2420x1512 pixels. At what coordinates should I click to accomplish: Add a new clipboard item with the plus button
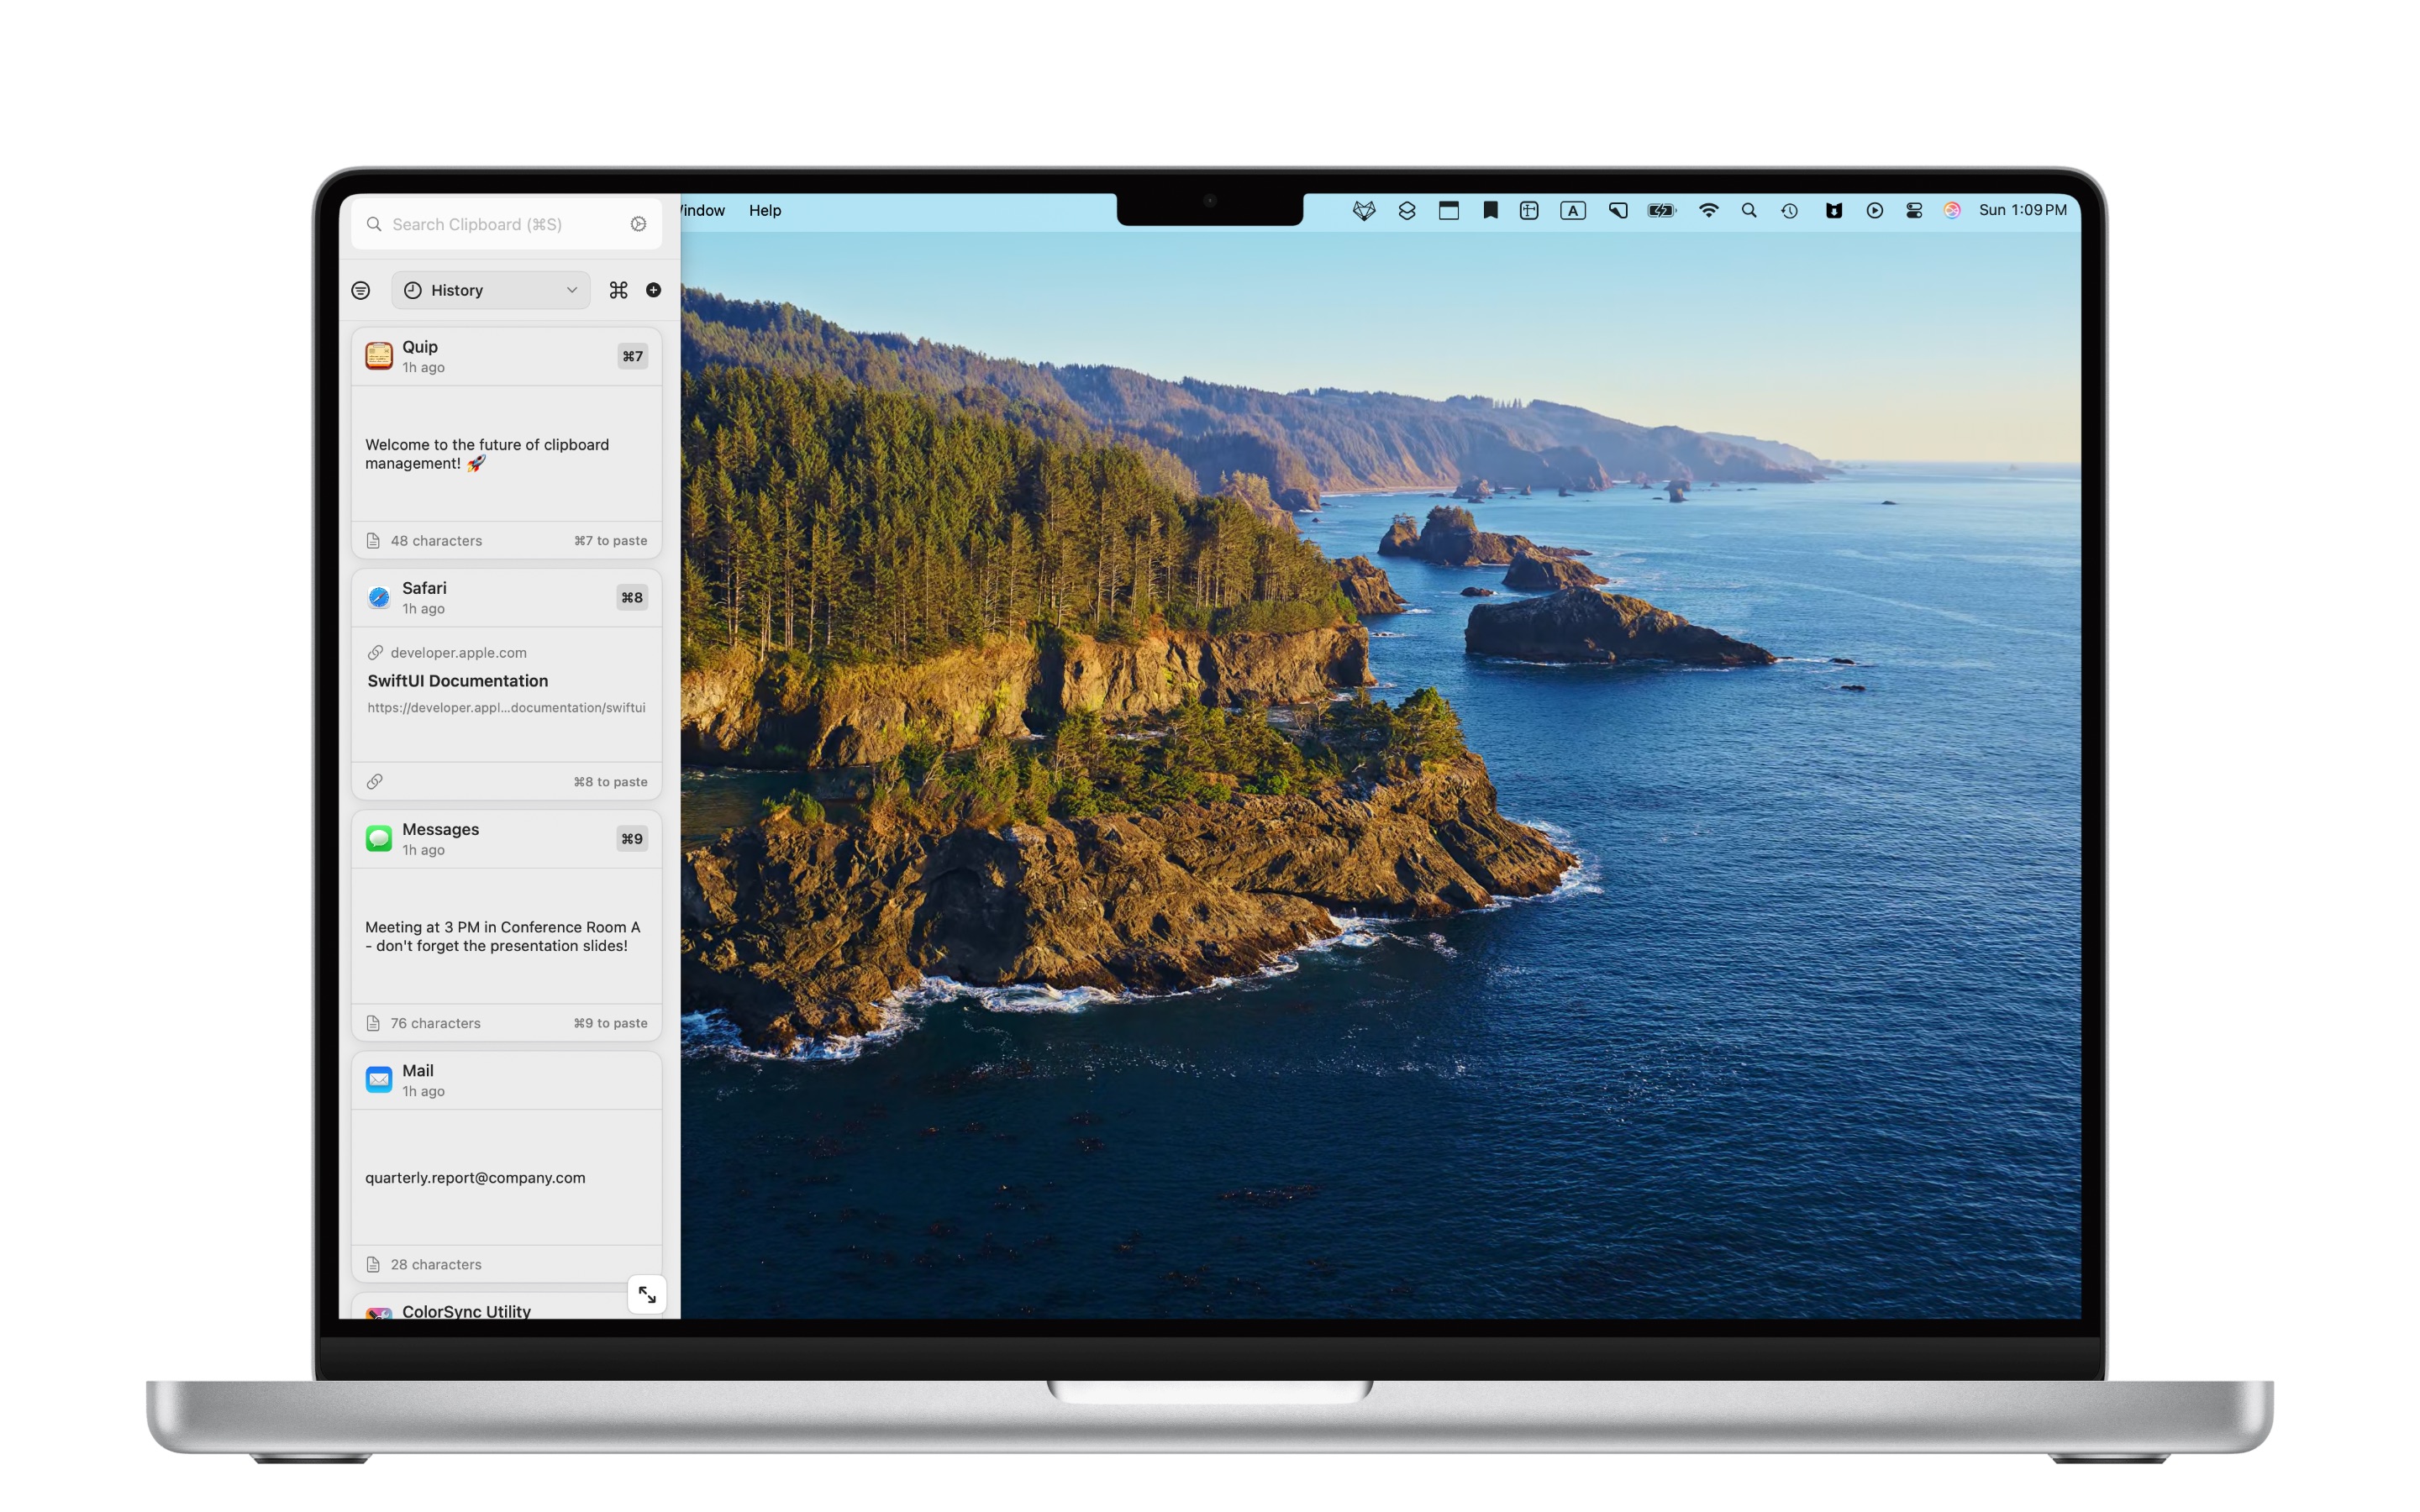654,290
